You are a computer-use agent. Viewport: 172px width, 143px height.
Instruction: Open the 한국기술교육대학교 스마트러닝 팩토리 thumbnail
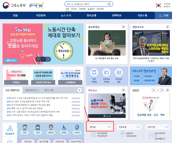coord(151,43)
